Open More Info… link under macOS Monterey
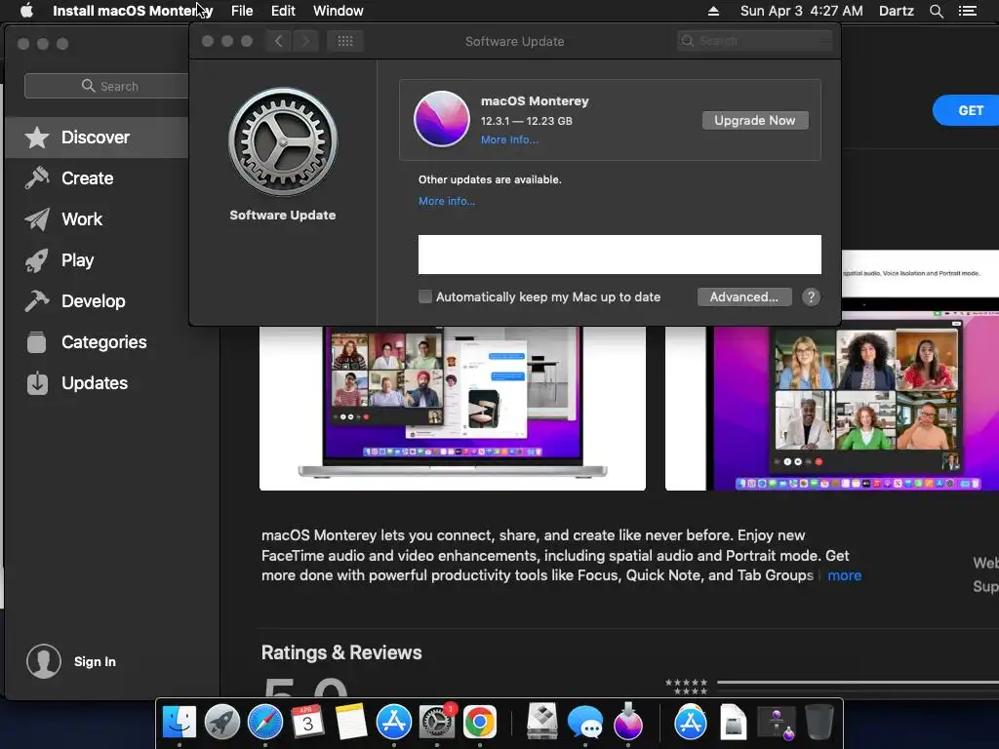This screenshot has width=999, height=749. click(509, 139)
